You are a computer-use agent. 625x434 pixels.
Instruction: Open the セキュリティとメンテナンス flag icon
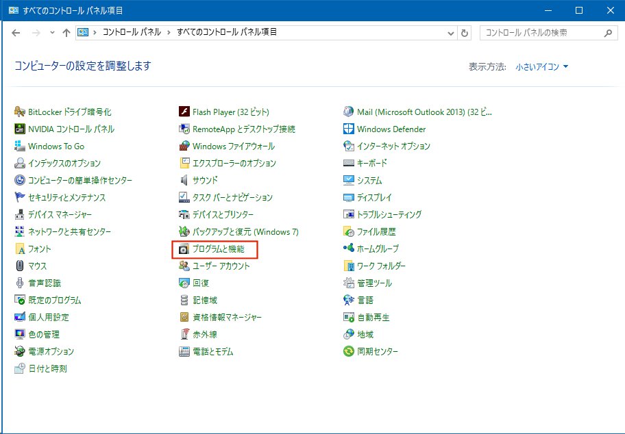point(19,197)
